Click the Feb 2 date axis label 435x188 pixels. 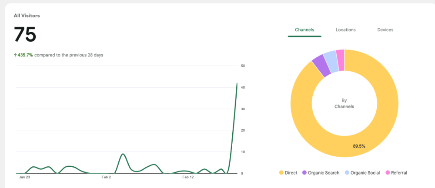106,177
